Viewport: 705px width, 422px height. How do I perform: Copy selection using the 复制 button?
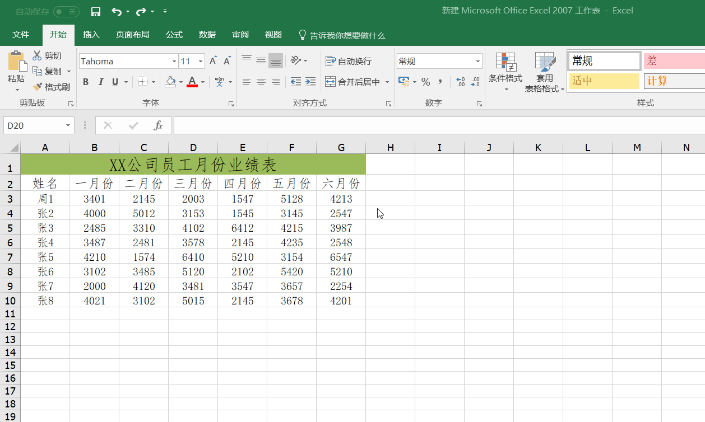(x=48, y=71)
